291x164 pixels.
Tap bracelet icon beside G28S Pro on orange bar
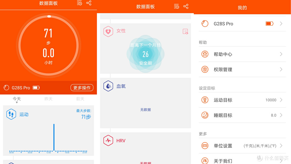click(6, 88)
